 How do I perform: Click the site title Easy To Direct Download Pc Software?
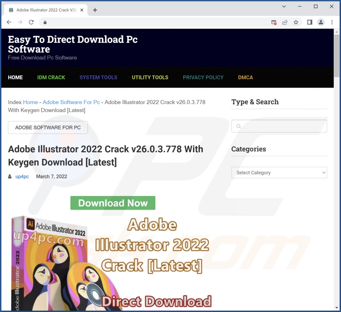[73, 44]
